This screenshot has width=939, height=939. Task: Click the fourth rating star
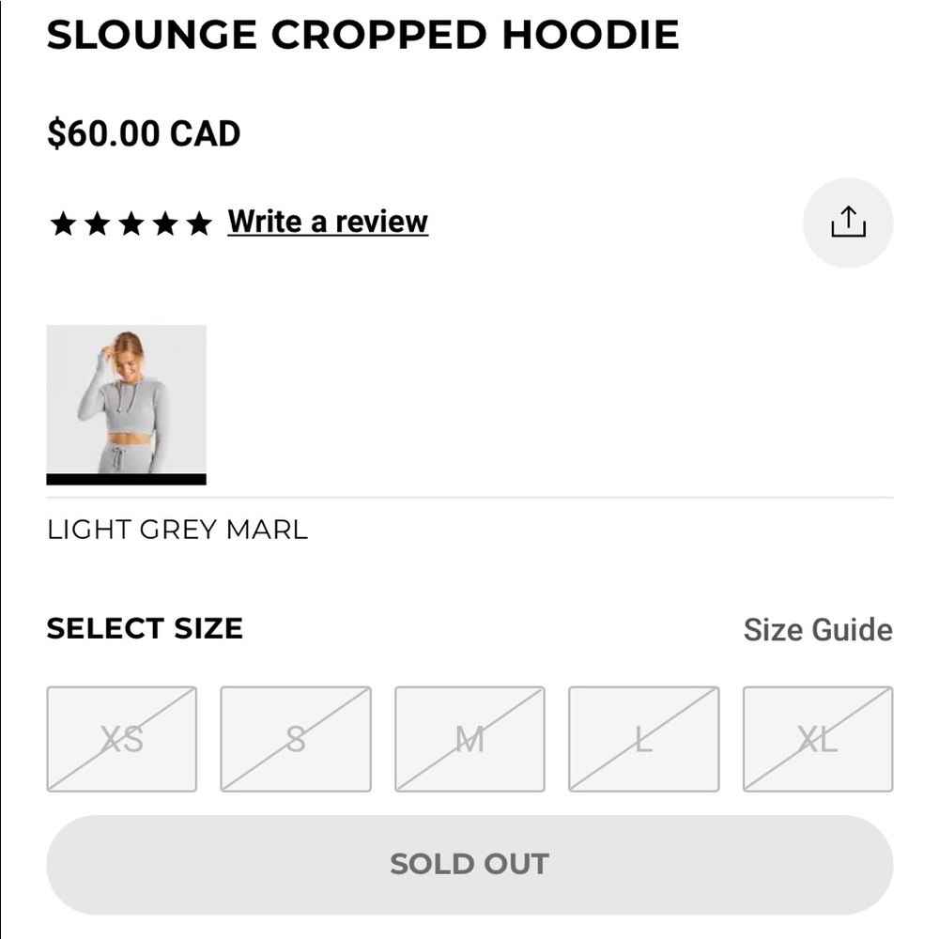(165, 224)
